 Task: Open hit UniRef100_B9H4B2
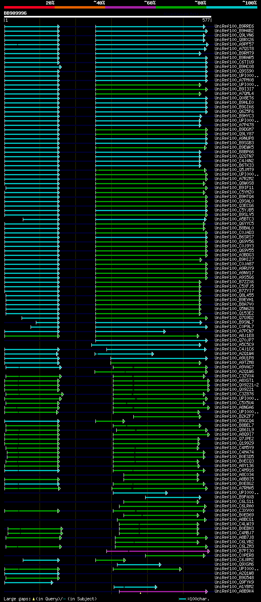[234, 31]
